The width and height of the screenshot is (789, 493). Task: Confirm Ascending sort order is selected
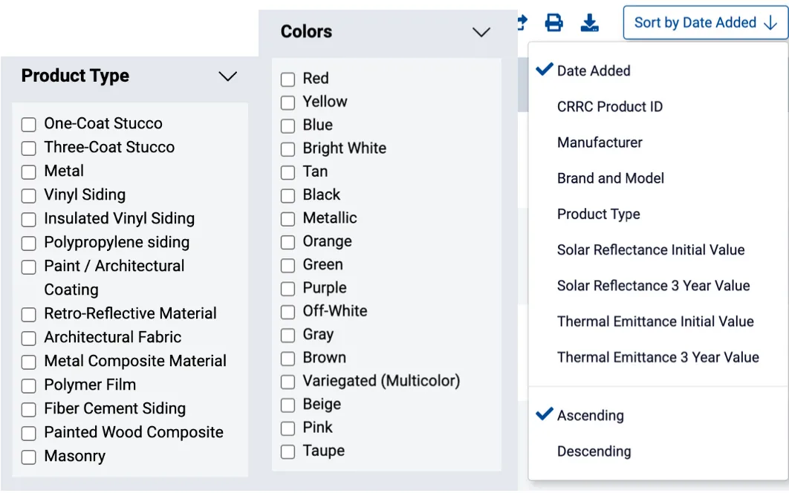point(588,415)
